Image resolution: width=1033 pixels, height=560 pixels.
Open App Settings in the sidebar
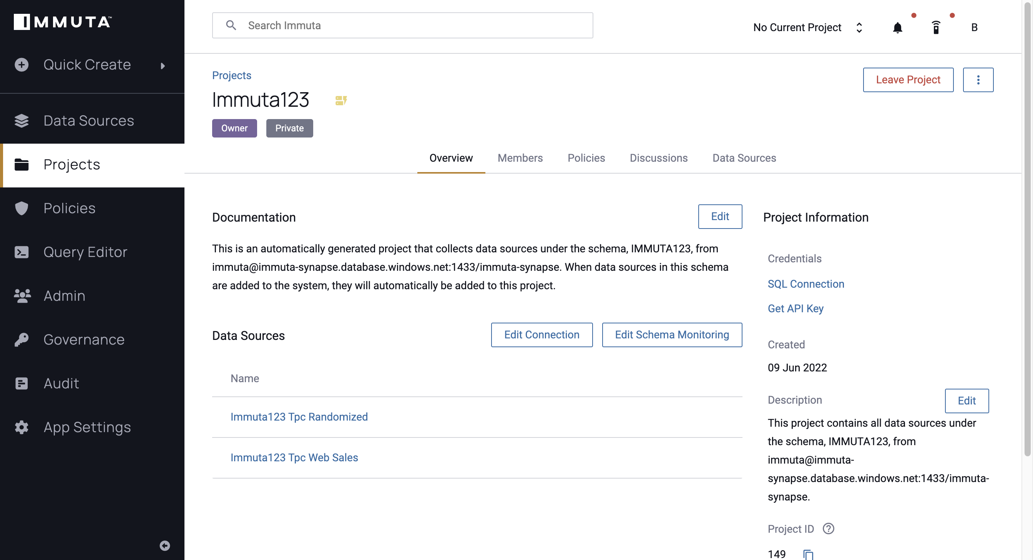tap(92, 427)
